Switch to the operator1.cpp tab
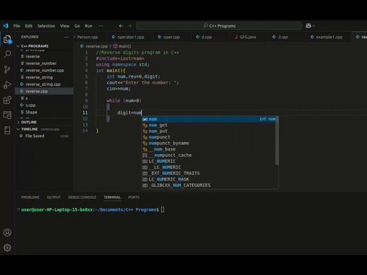The image size is (367, 275). (x=130, y=37)
